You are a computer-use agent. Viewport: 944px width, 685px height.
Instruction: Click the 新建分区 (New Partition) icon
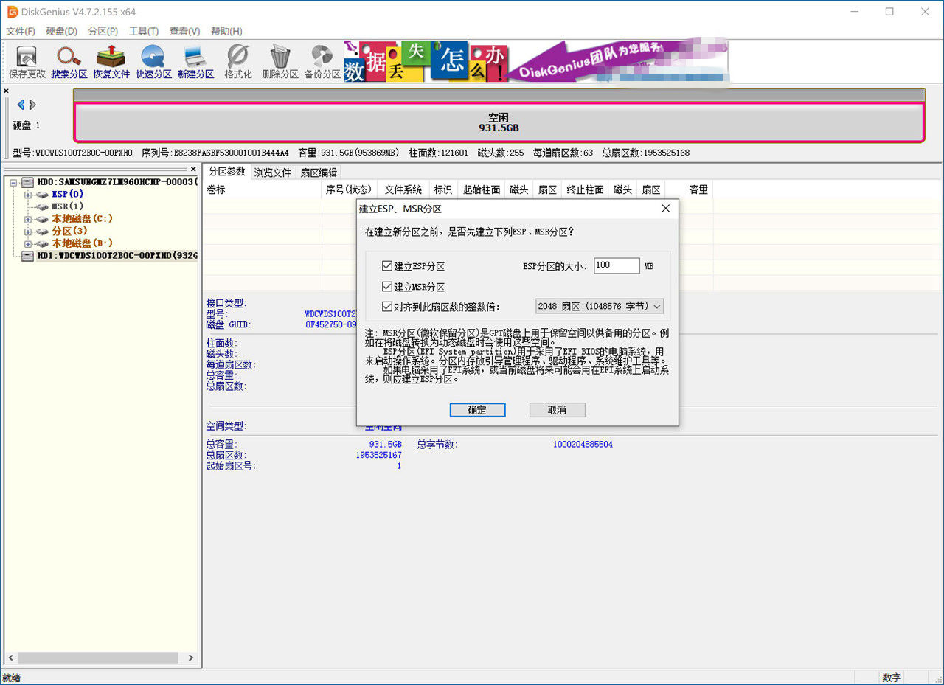pyautogui.click(x=195, y=59)
